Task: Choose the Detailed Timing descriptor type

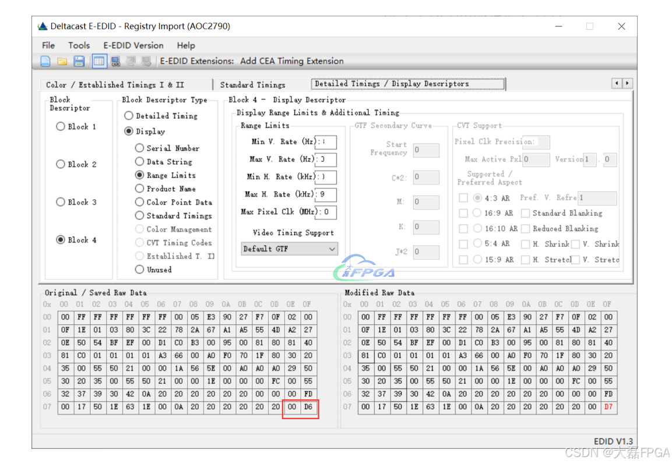Action: pyautogui.click(x=129, y=116)
